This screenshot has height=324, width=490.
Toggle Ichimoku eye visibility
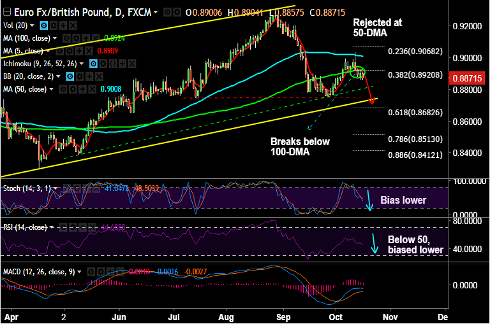pos(93,64)
